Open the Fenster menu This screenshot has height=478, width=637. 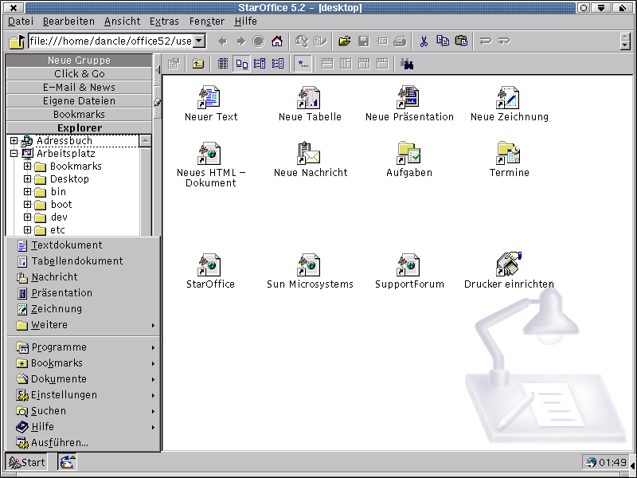[x=207, y=22]
